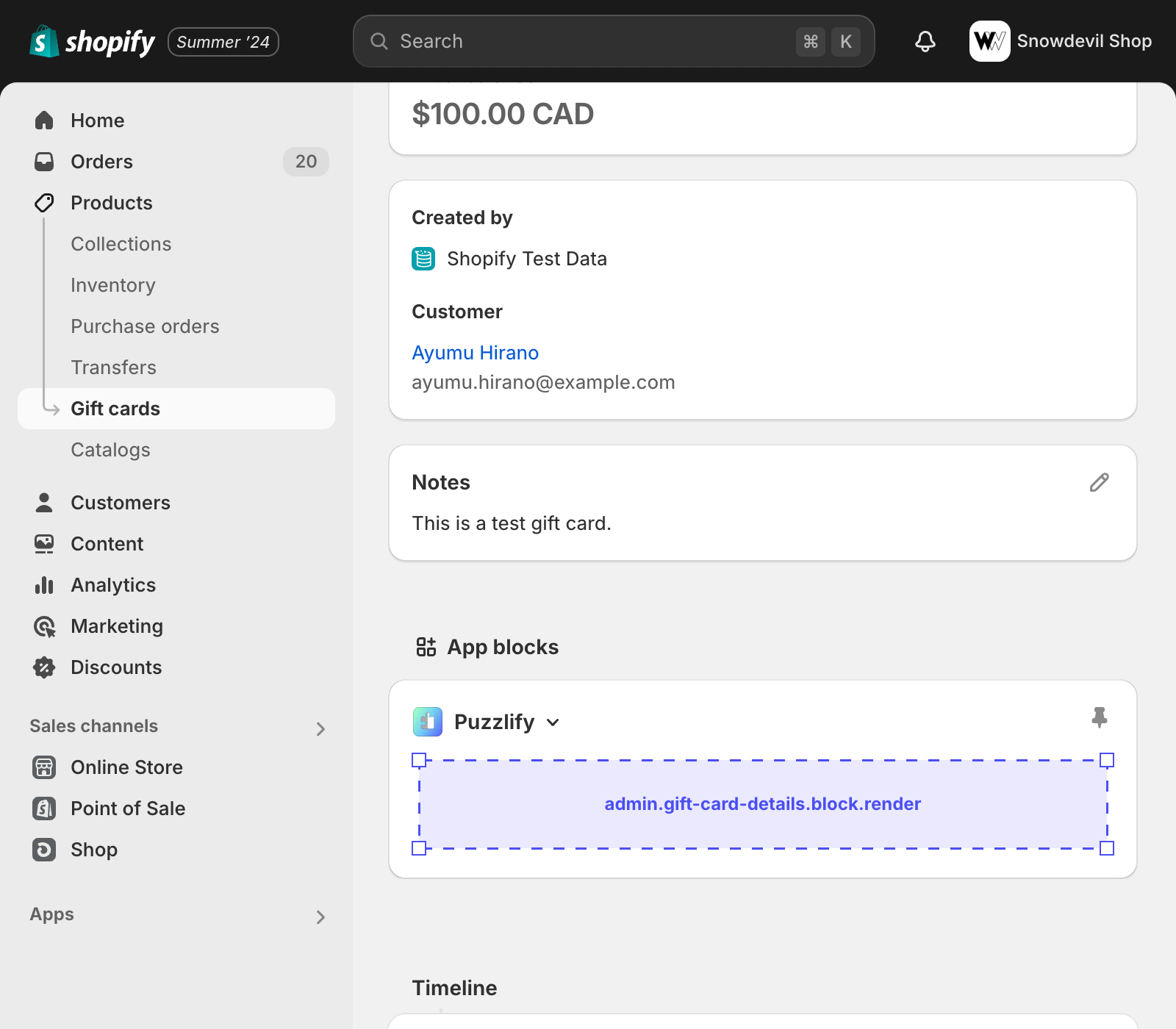
Task: Click the Shopify logo
Action: [x=92, y=42]
